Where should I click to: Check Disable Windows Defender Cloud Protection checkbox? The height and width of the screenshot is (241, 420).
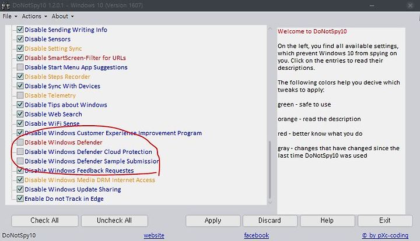[20, 151]
